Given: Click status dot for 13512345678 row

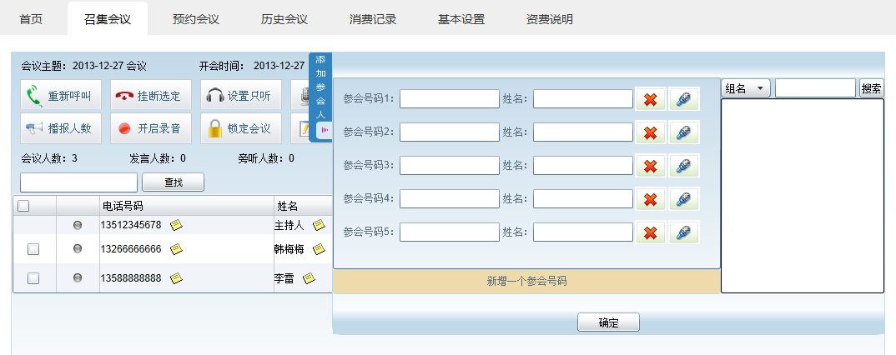Looking at the screenshot, I should (78, 226).
